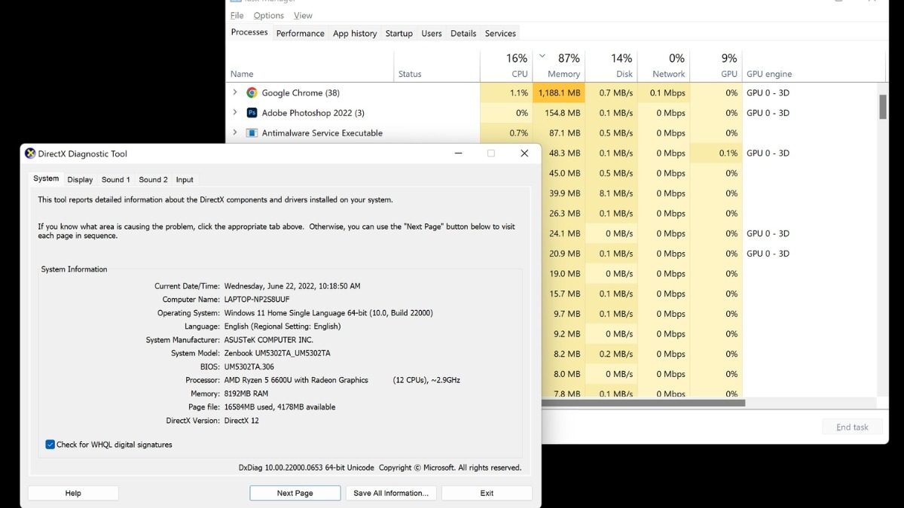Select the Adobe Photoshop 2022 (3) process name

(x=313, y=113)
